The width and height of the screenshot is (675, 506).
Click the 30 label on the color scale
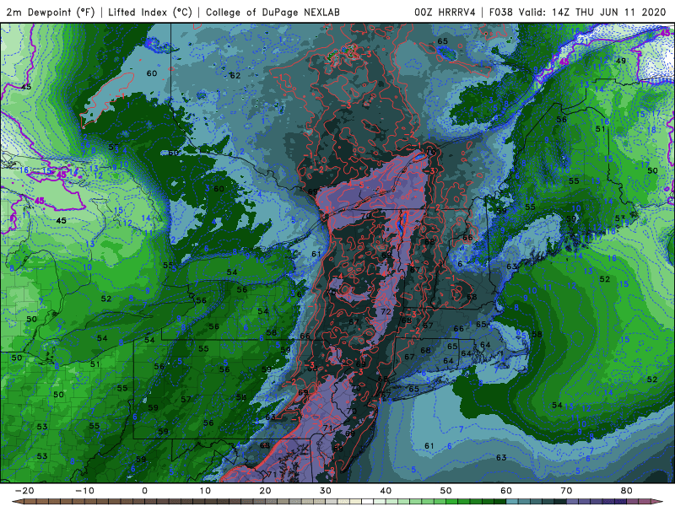326,491
